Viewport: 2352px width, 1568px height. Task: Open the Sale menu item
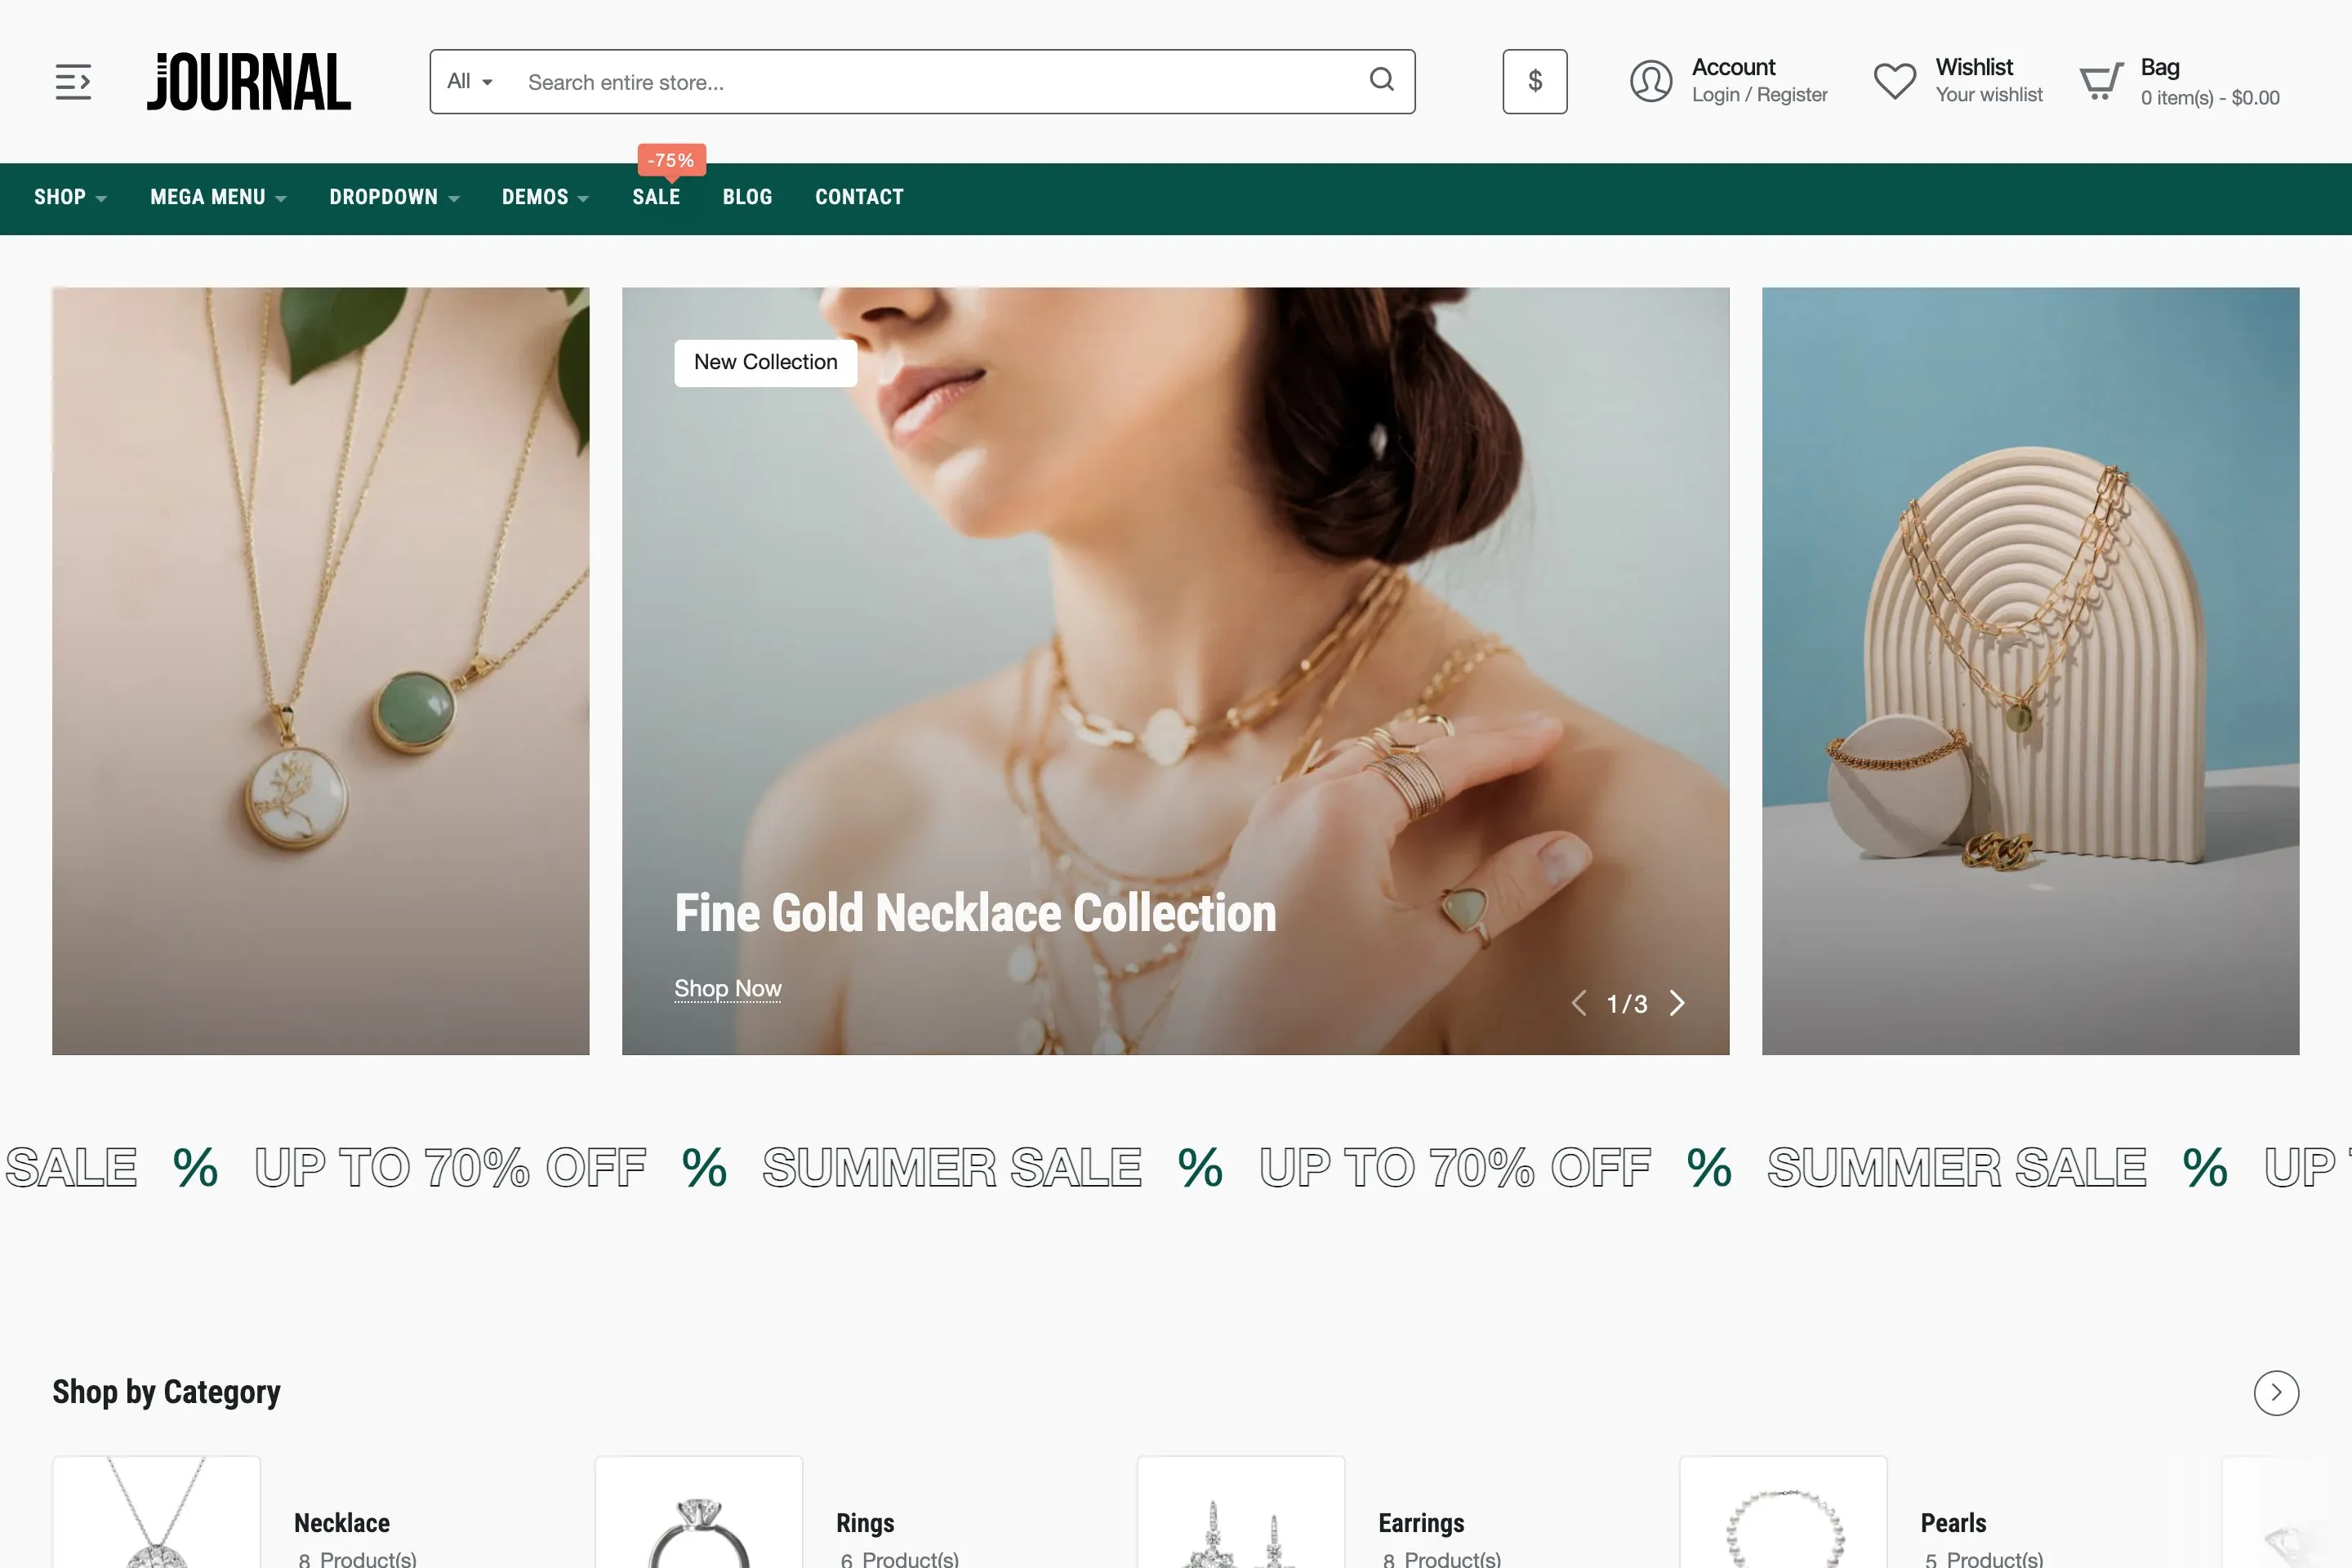click(656, 197)
